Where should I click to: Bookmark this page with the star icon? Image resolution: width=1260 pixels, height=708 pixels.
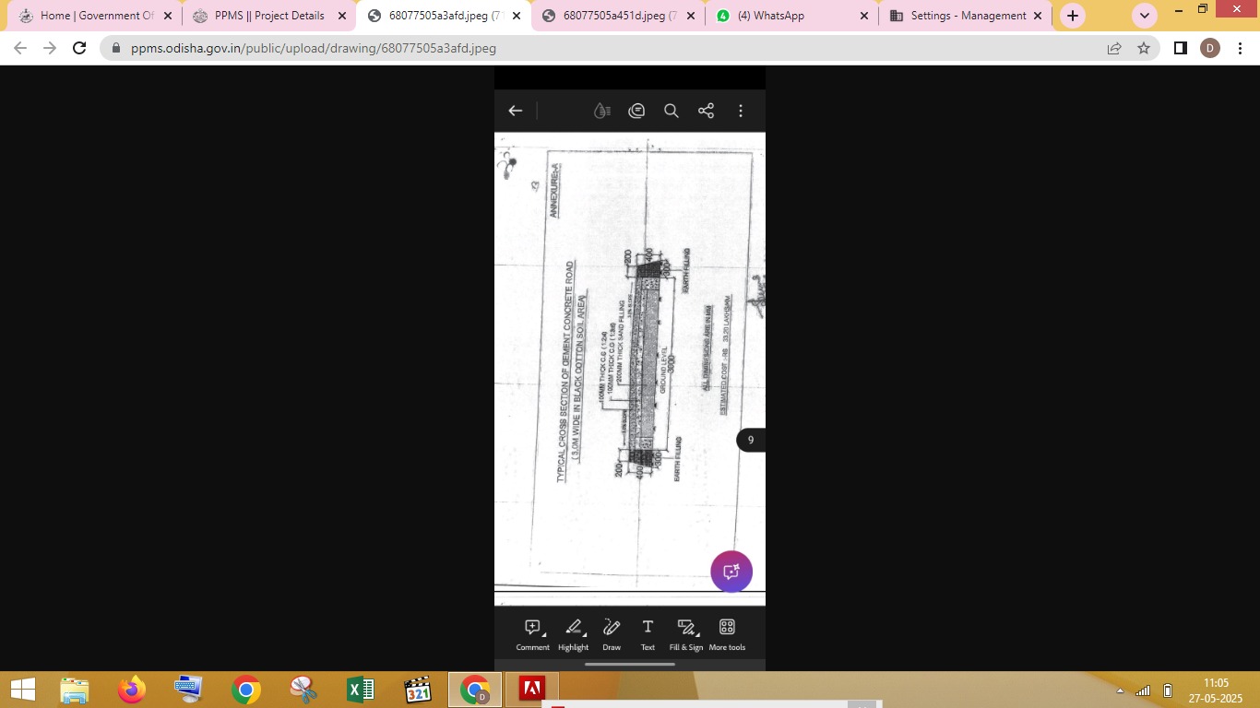tap(1144, 48)
